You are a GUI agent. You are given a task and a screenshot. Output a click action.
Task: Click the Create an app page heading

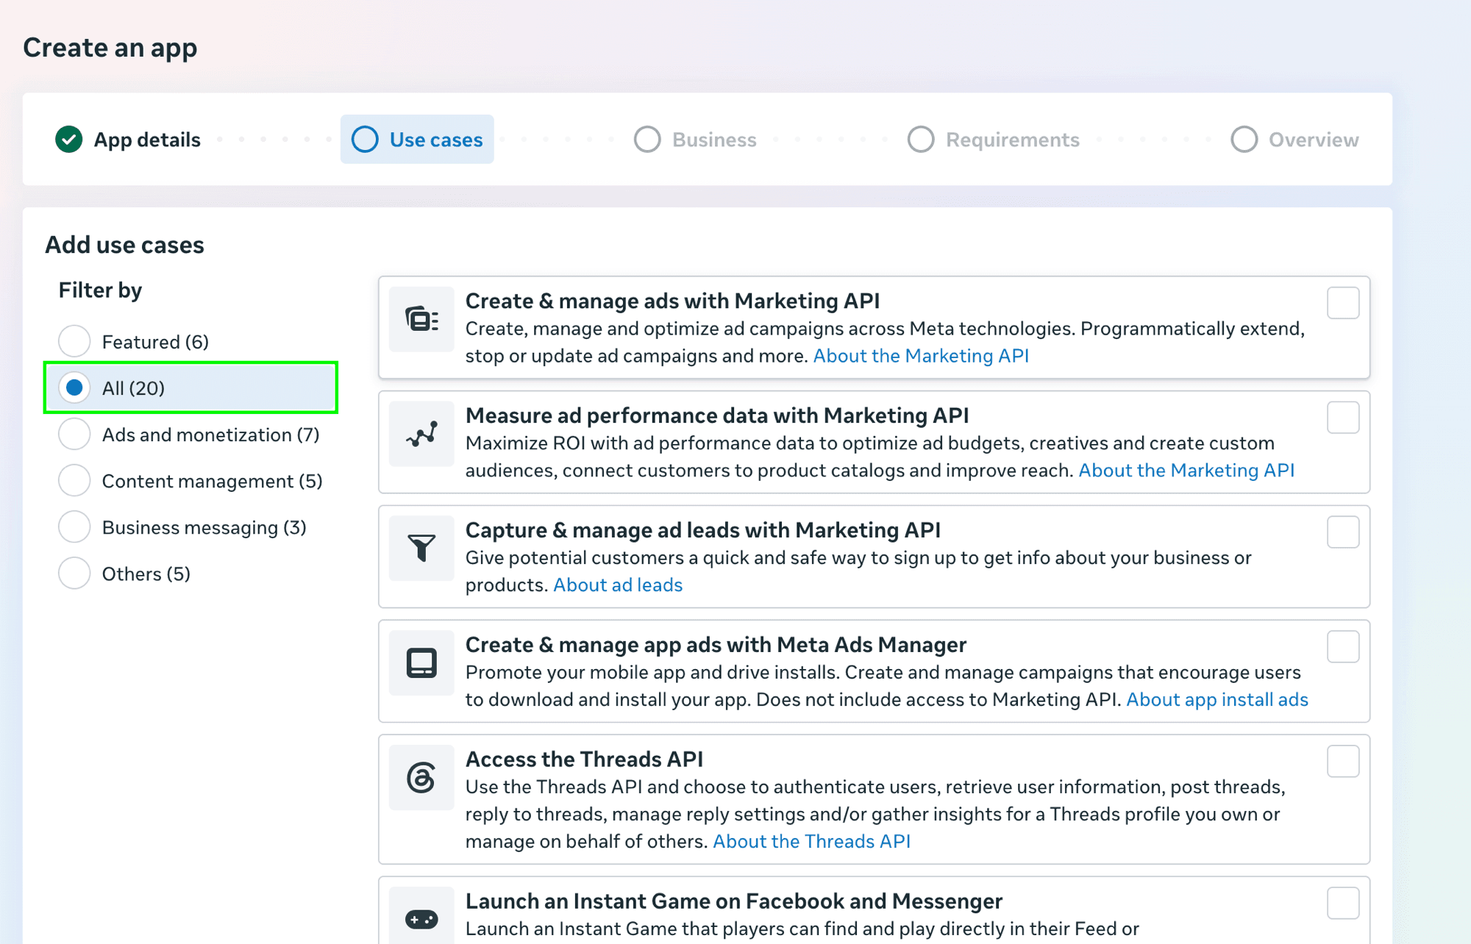110,48
